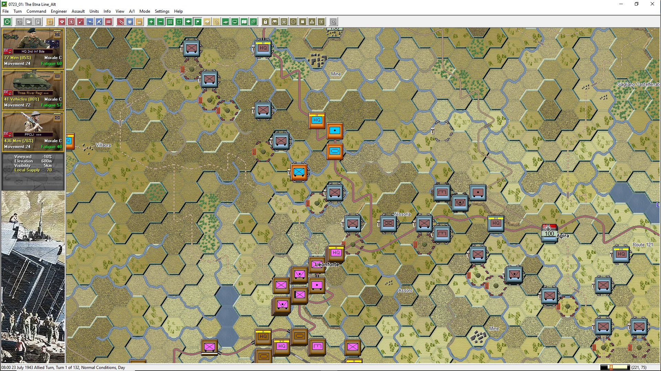Click the open folder toolbar icon
The width and height of the screenshot is (661, 371).
pos(29,22)
